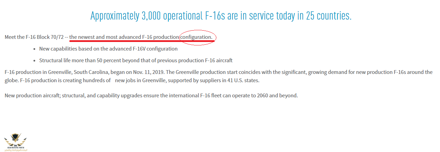This screenshot has height=152, width=440.
Task: Click the sentence mentioning '2060 and beyond'
Action: [x=151, y=95]
